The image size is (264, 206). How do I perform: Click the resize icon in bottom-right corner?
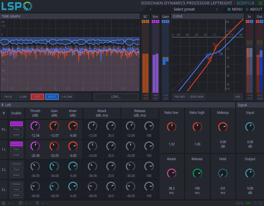261,203
